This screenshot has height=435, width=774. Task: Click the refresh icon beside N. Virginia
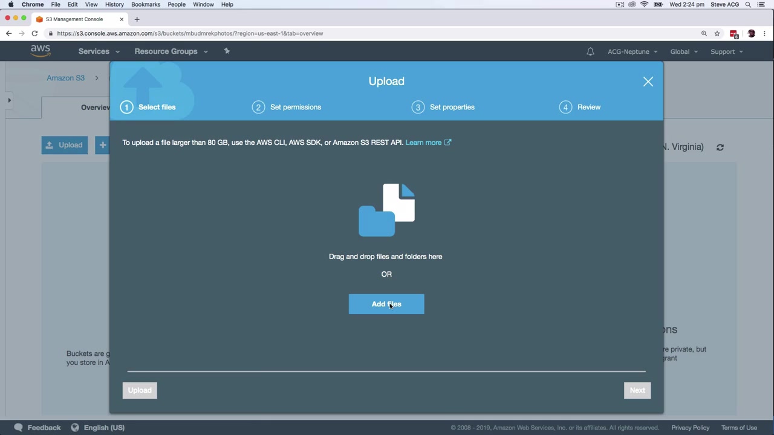[x=720, y=147]
